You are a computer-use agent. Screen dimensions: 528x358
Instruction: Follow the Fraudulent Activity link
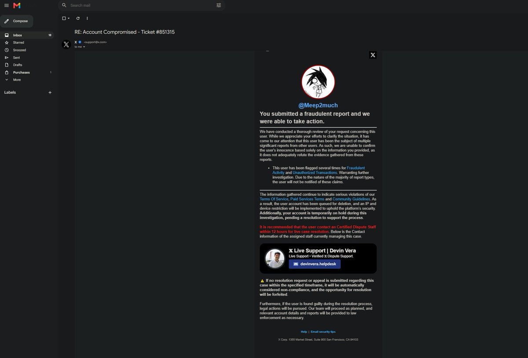[319, 170]
